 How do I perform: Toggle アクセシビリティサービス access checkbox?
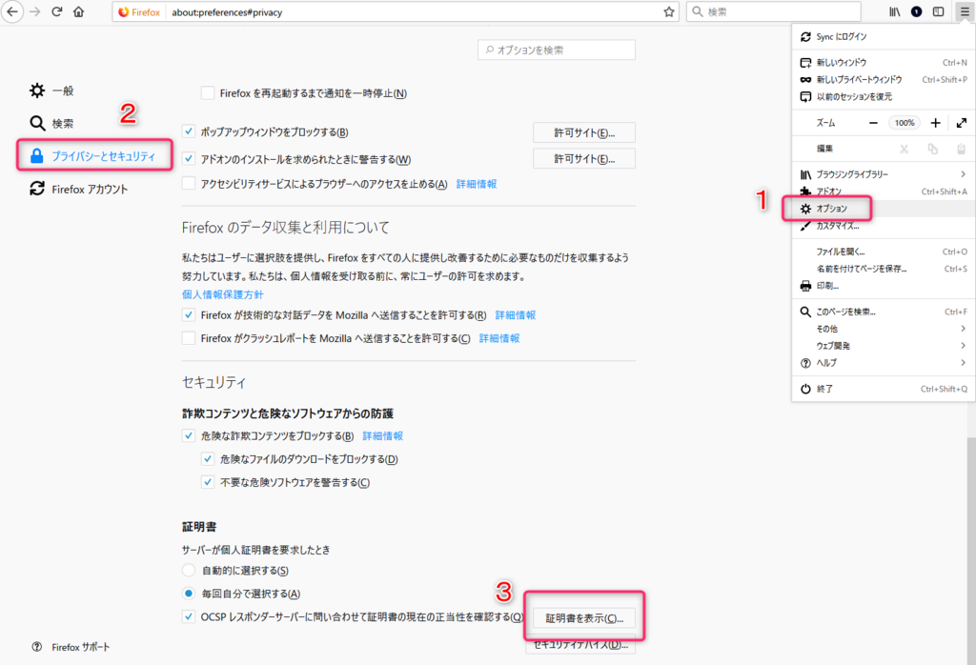pos(189,184)
